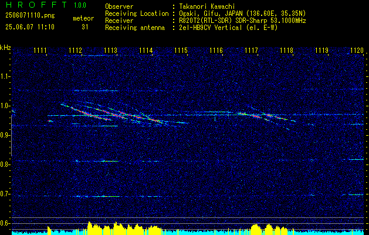Click the 1117 time marker

click(251, 50)
